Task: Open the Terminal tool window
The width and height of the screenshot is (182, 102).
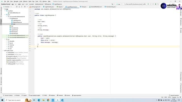Action: coord(60,95)
